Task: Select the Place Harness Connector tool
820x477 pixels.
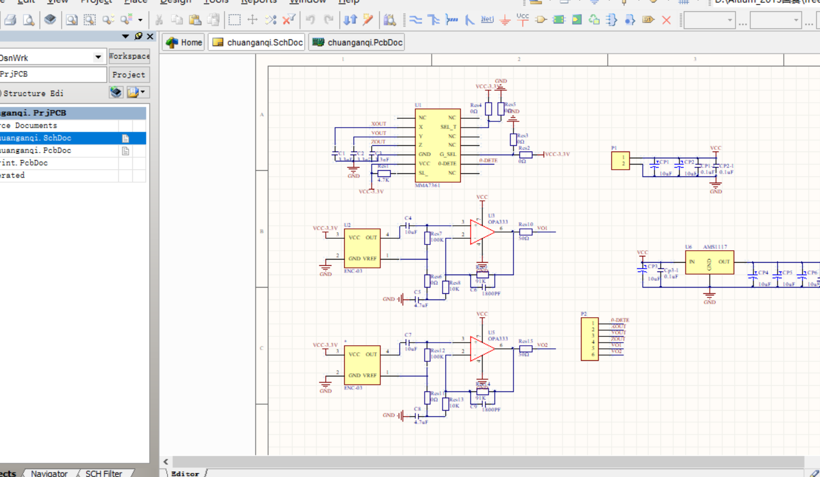Action: tap(612, 20)
